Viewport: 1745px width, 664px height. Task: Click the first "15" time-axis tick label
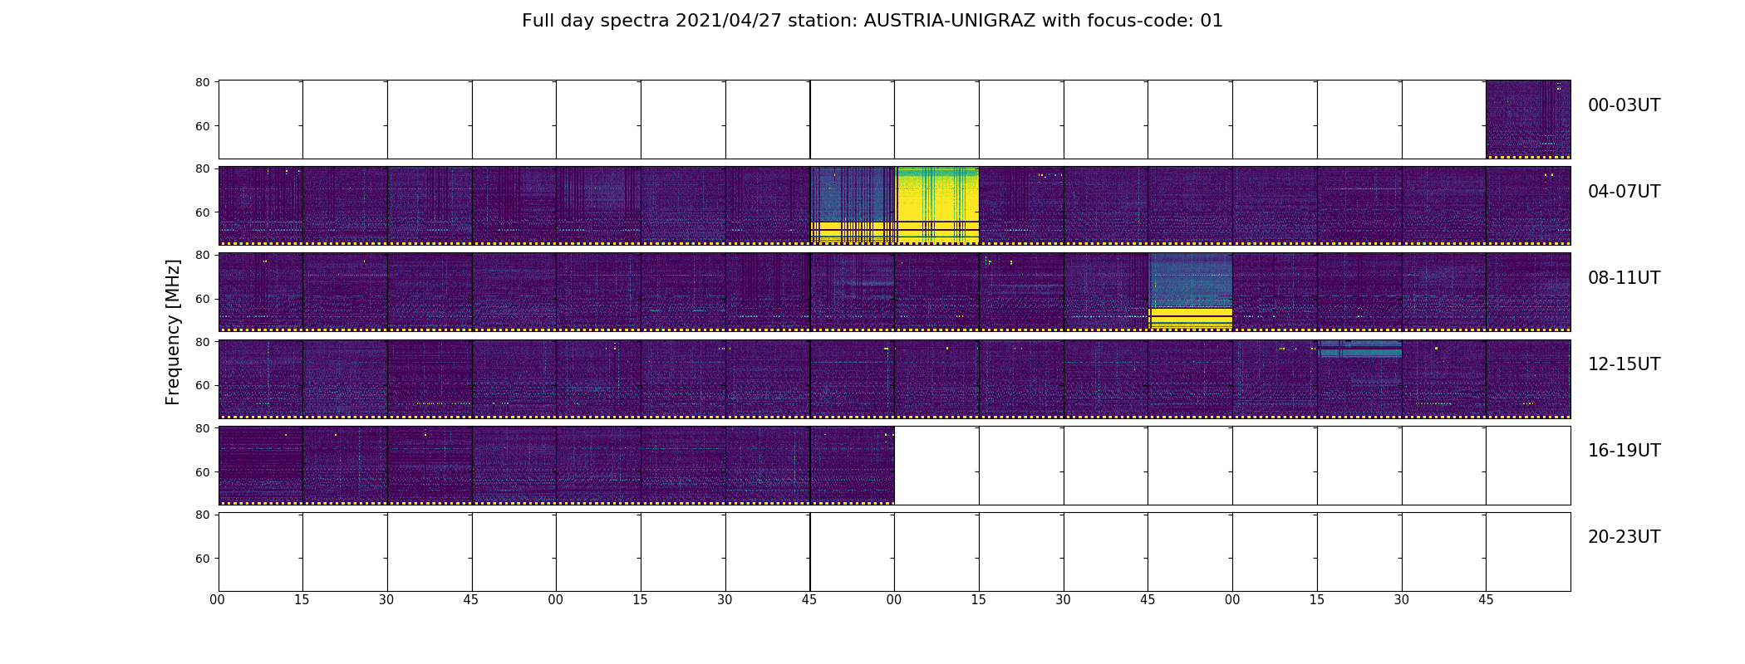click(x=302, y=600)
